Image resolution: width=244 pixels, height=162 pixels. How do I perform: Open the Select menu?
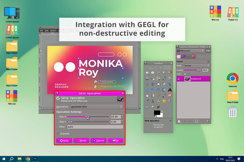click(x=53, y=31)
